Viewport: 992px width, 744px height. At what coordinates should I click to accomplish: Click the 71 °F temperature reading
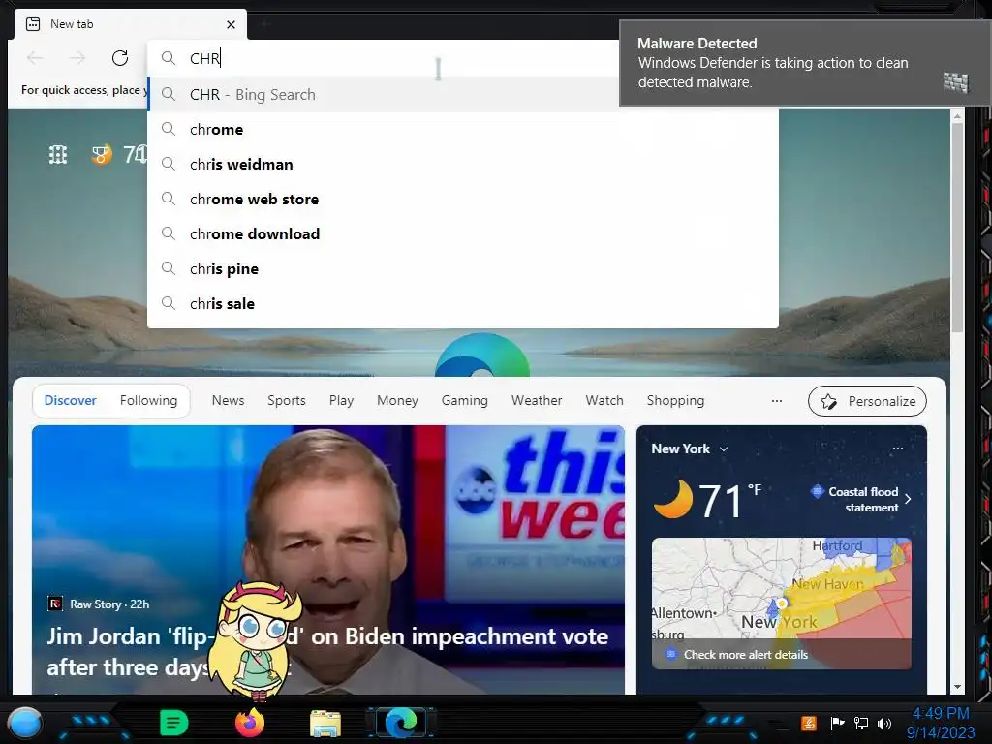pyautogui.click(x=730, y=501)
